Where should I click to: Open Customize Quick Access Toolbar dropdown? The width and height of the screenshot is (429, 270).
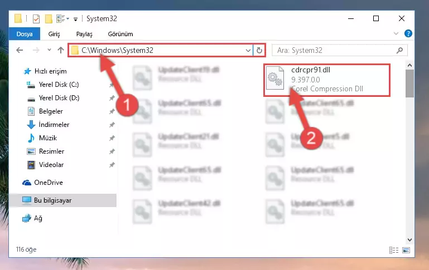pos(75,19)
